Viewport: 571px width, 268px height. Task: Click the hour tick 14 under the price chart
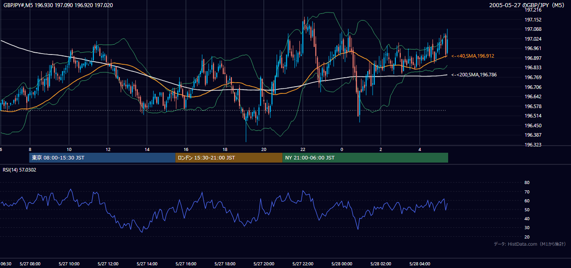[147, 149]
